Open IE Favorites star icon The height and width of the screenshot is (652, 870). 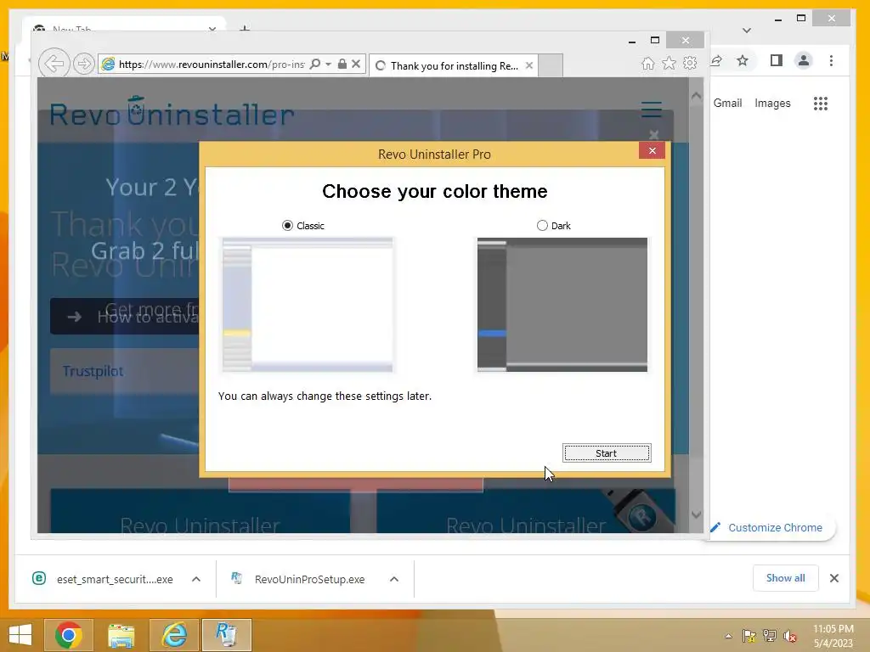[669, 63]
